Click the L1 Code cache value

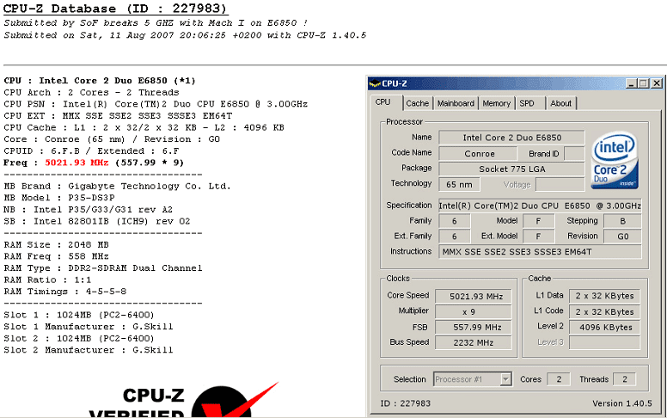604,311
